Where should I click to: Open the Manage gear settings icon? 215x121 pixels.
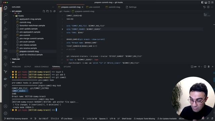[5, 113]
